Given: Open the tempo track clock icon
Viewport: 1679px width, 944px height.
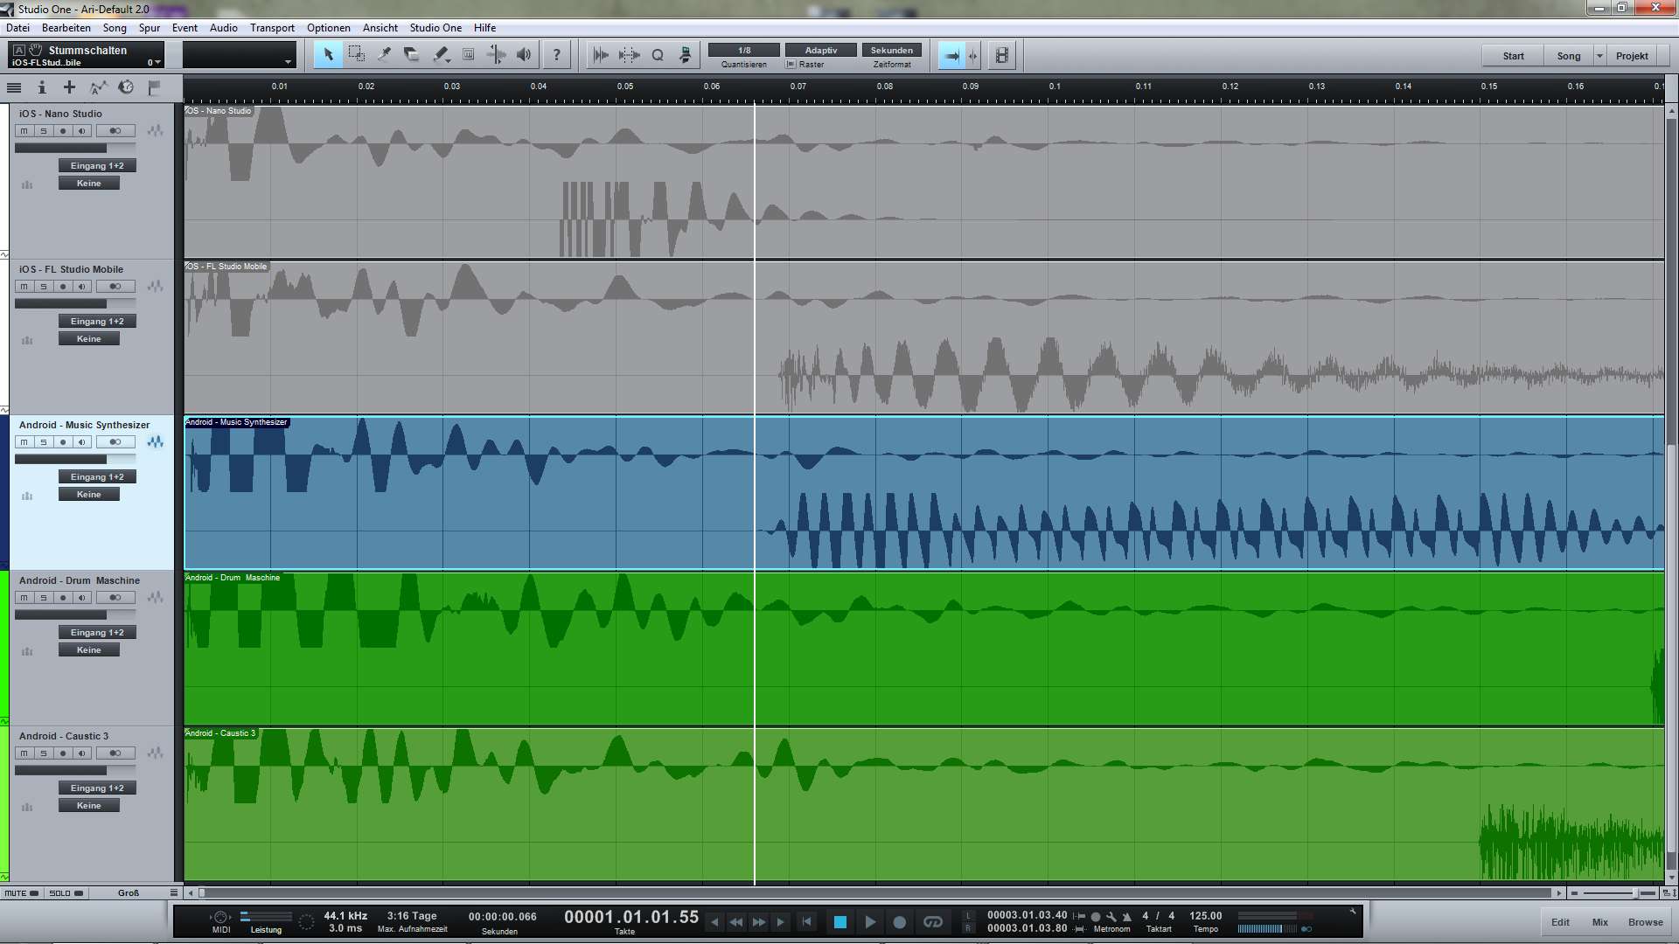Looking at the screenshot, I should [126, 87].
